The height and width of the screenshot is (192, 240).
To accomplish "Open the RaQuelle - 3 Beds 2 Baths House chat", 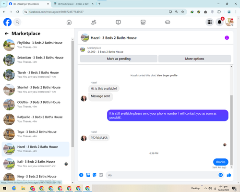I will point(36,119).
